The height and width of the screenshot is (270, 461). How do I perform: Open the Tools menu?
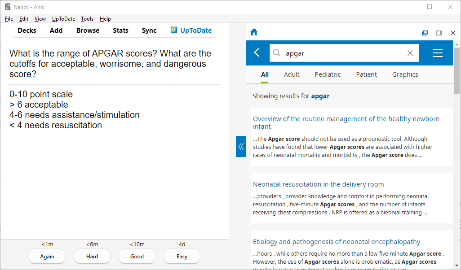click(x=87, y=19)
